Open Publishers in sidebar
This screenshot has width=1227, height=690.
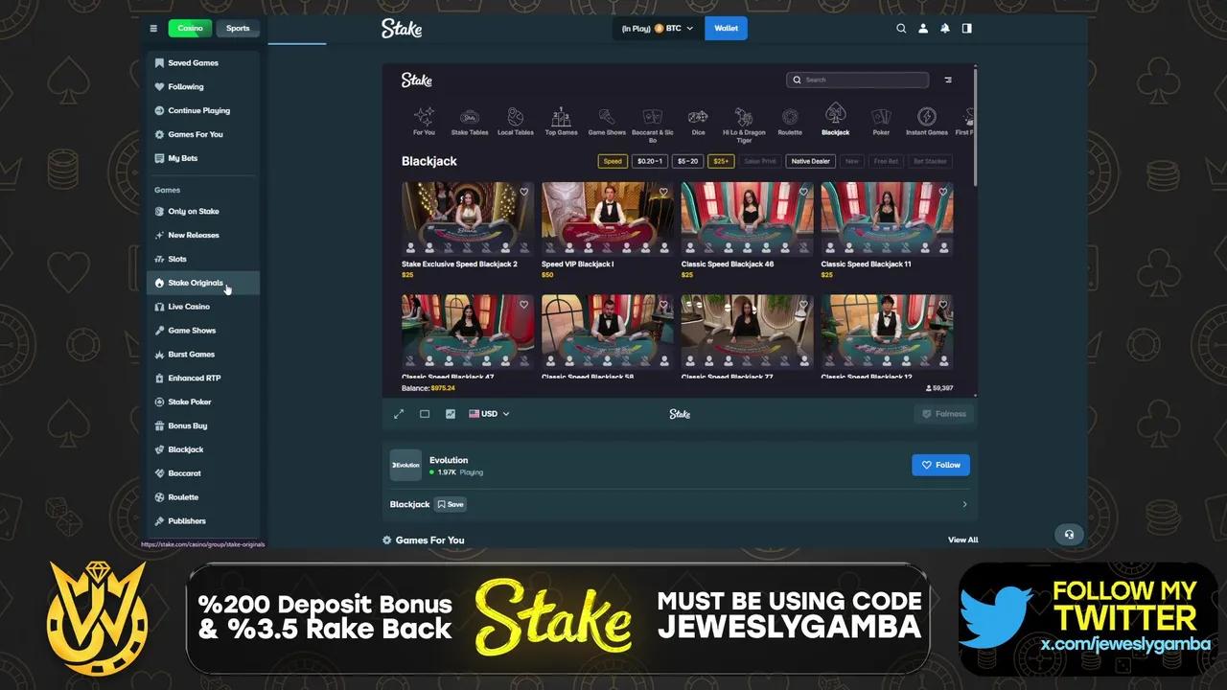202,521
